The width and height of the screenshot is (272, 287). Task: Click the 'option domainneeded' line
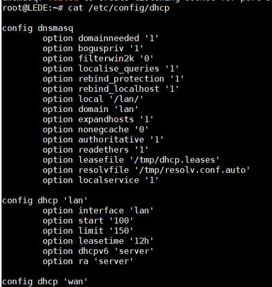coord(101,39)
